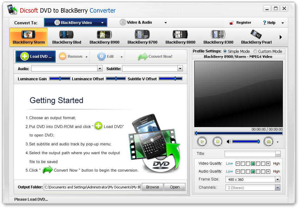Click the Dicsoft application logo icon
Image resolution: width=299 pixels, height=208 pixels.
point(12,9)
